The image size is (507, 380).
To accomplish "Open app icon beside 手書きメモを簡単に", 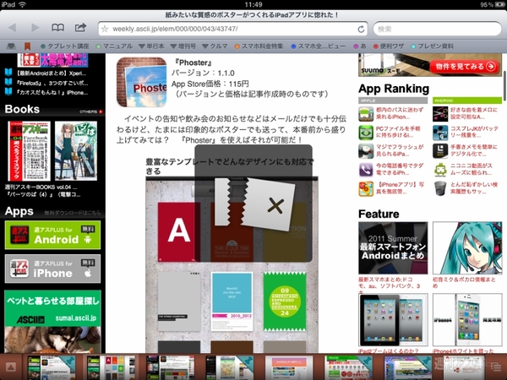I will point(440,151).
